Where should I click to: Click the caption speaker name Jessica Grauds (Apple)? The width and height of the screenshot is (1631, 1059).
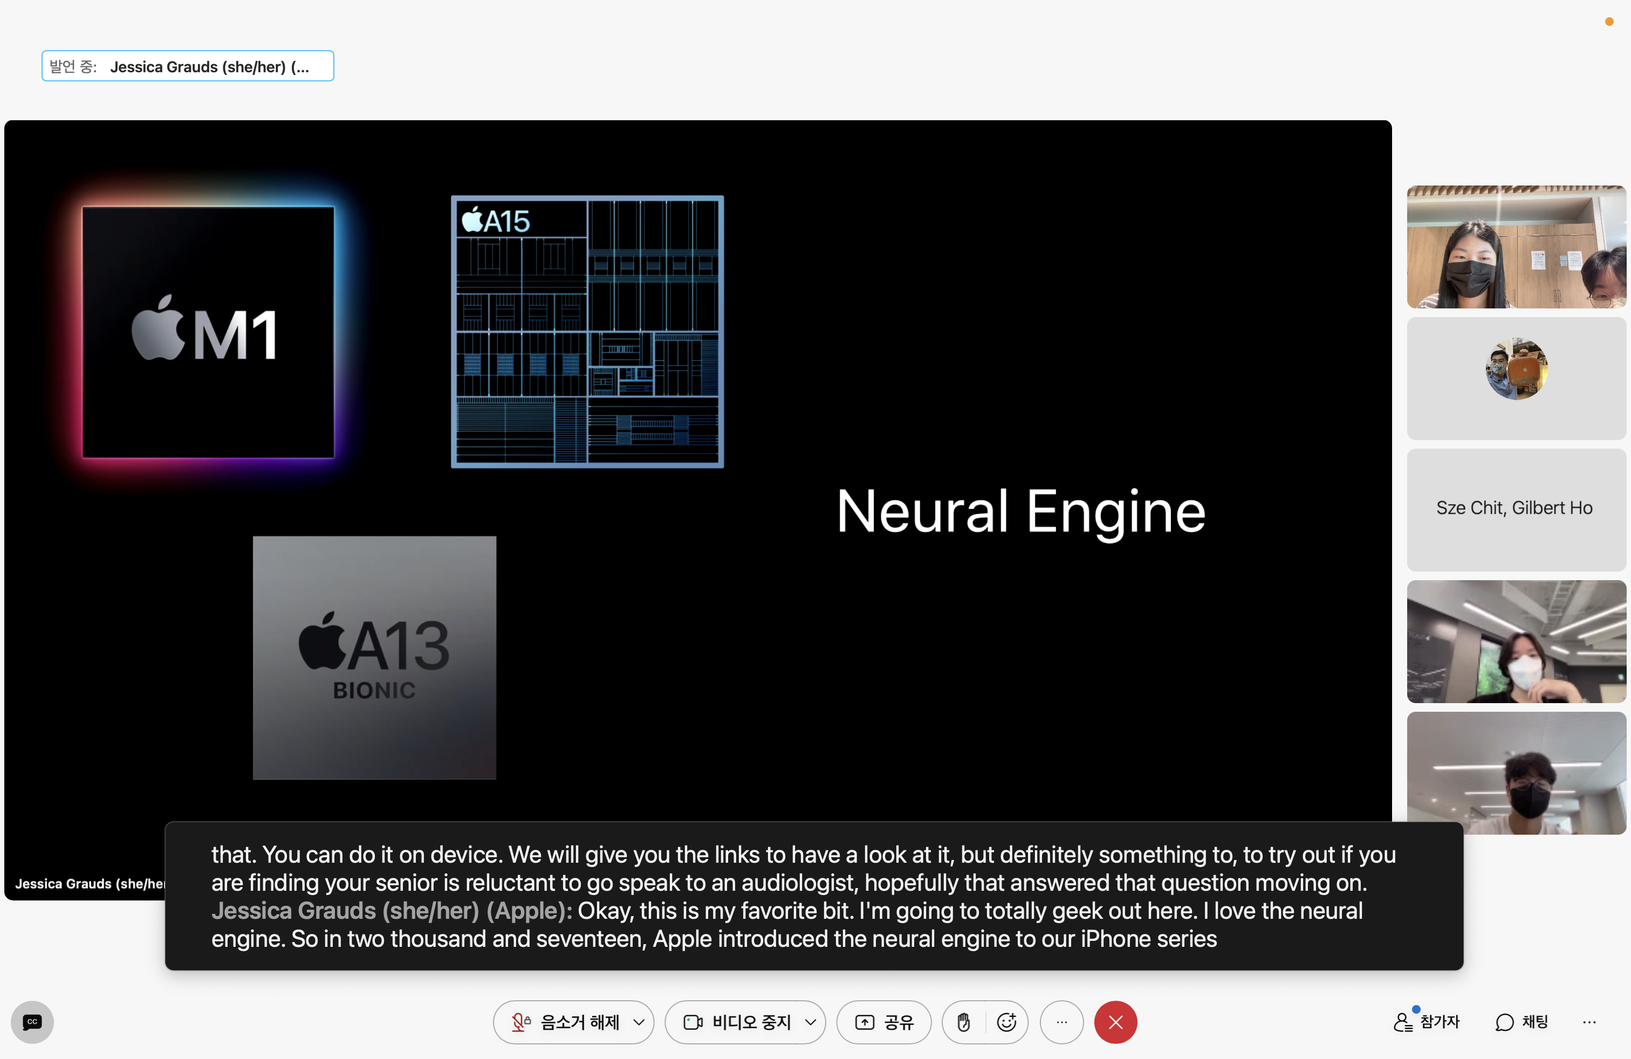392,910
